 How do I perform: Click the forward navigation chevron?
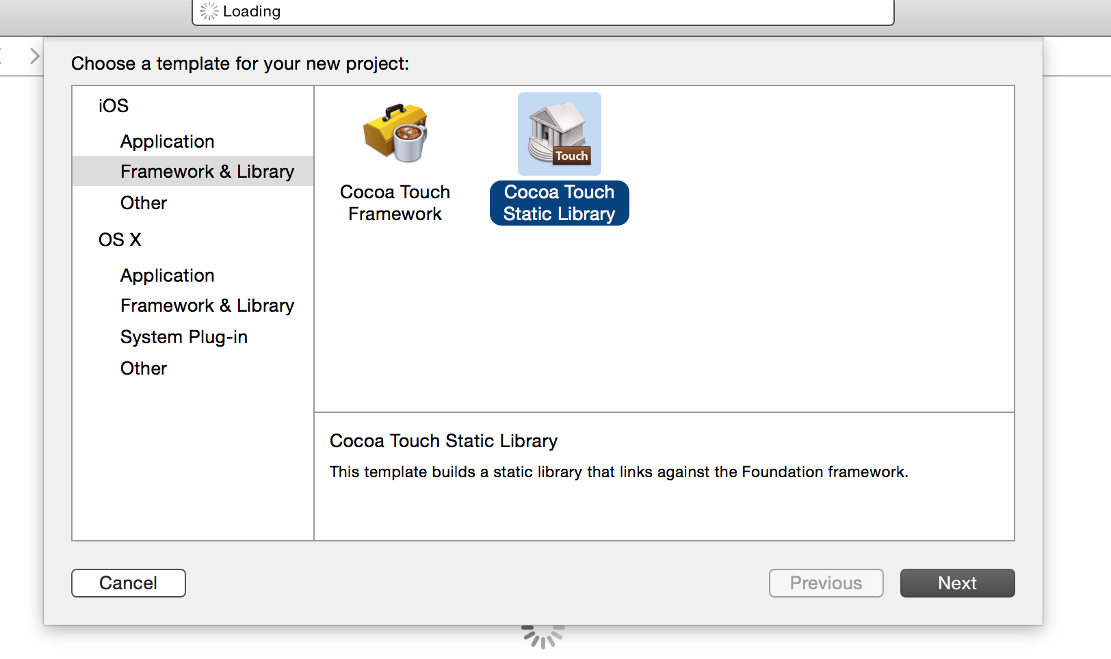coord(35,56)
